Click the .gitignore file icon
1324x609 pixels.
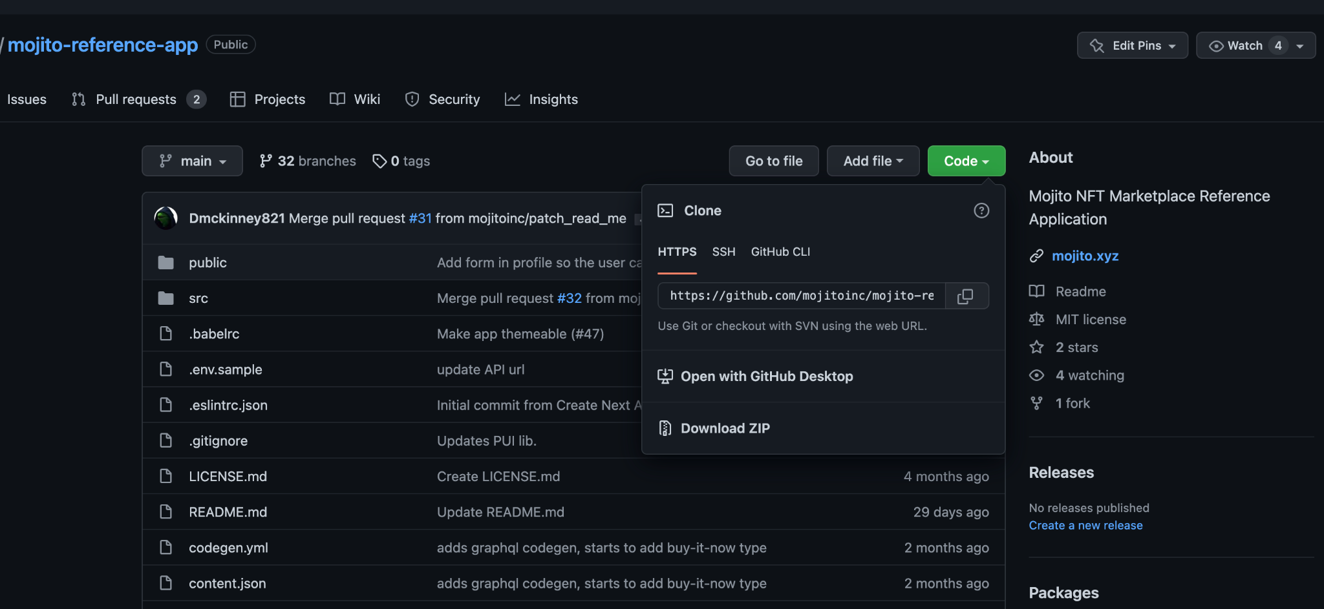click(166, 440)
